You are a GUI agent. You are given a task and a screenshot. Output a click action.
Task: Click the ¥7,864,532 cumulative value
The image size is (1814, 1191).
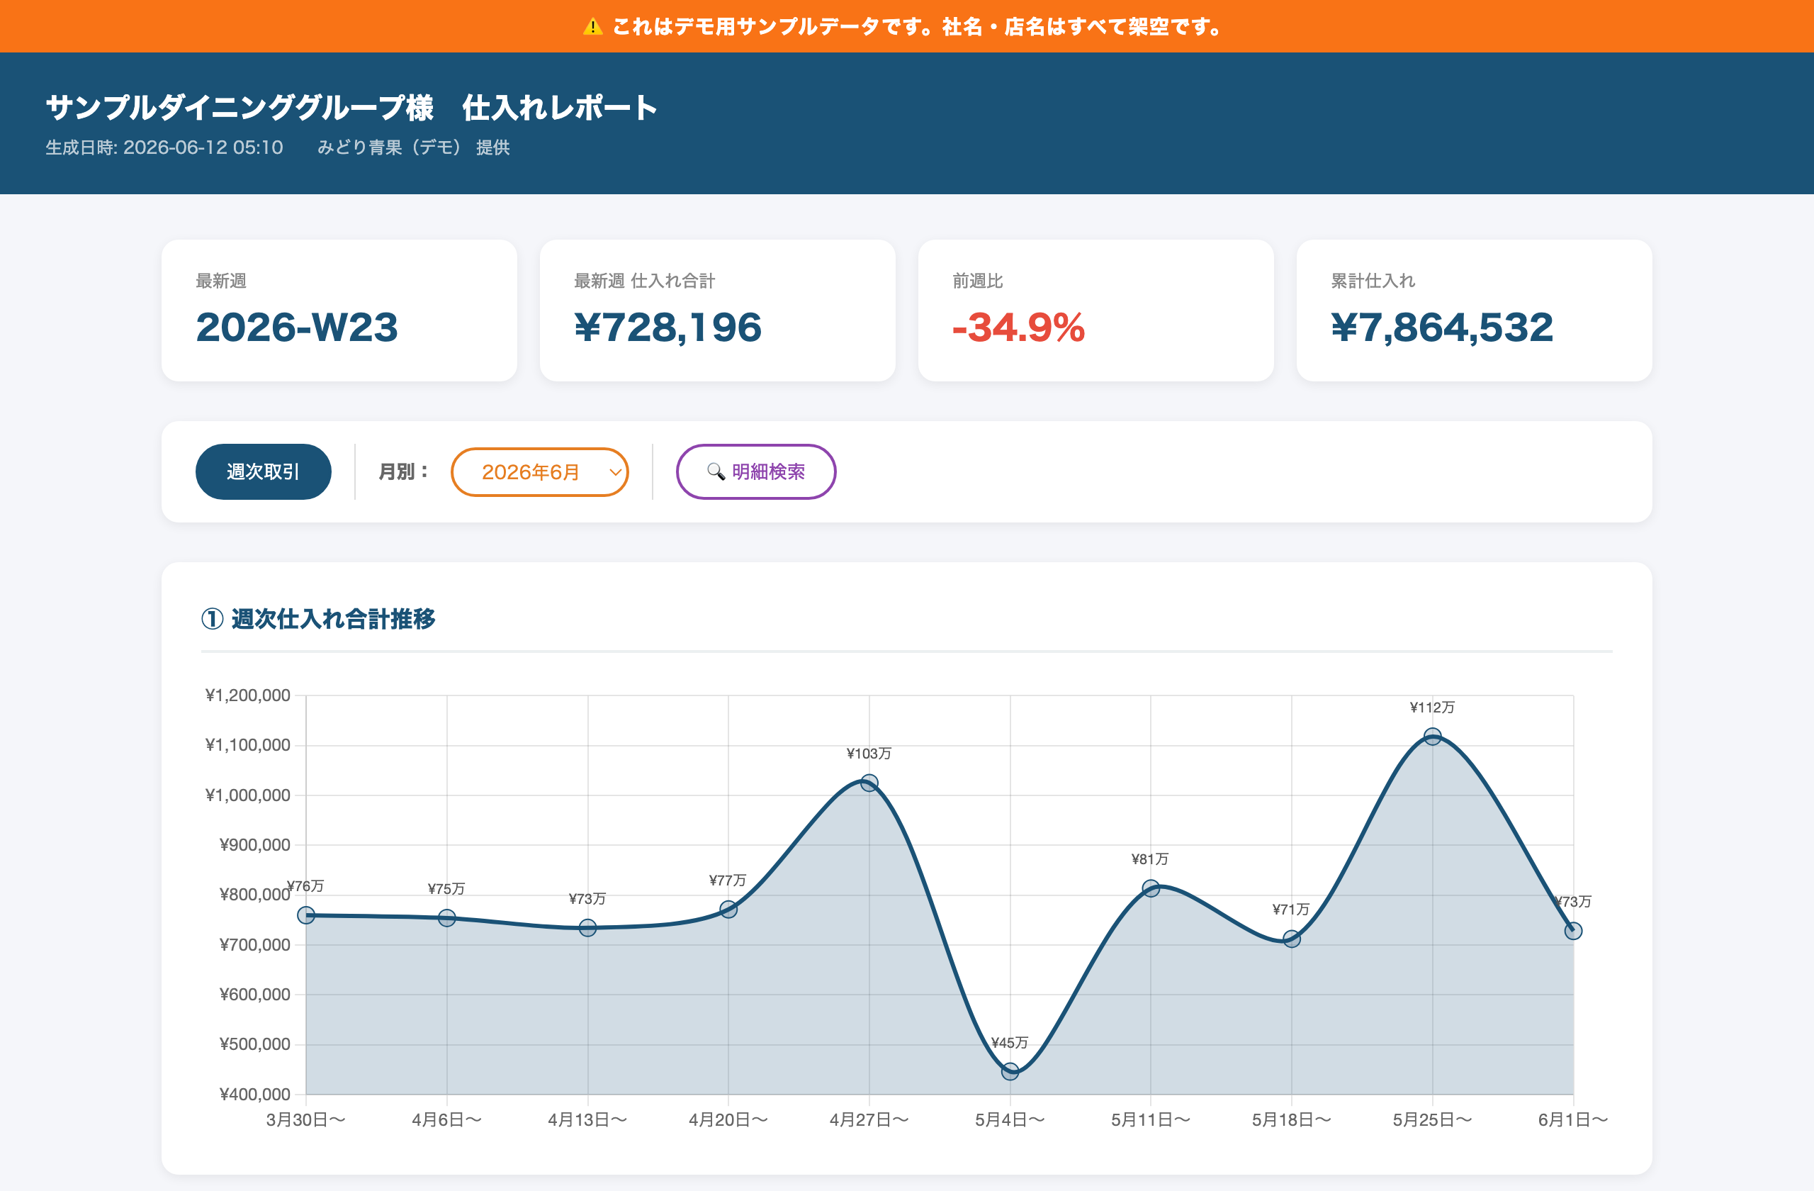click(1442, 327)
